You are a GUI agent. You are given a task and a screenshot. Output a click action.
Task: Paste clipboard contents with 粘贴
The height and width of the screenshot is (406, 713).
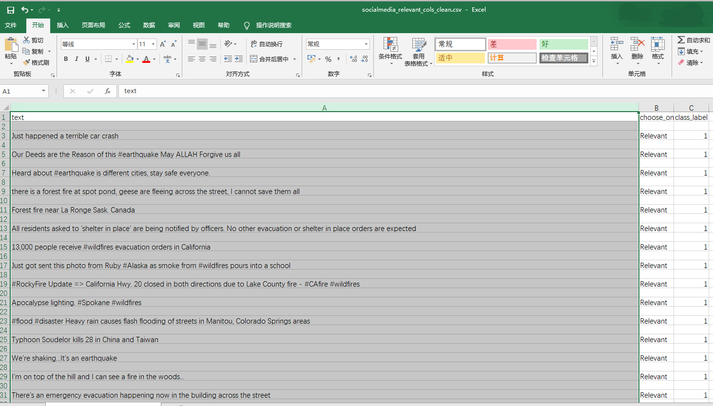(11, 51)
